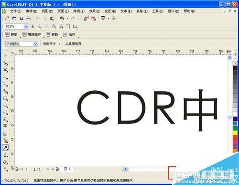Viewport: 239px width, 185px height.
Task: Open the 视图(V) menu
Action: (47, 11)
